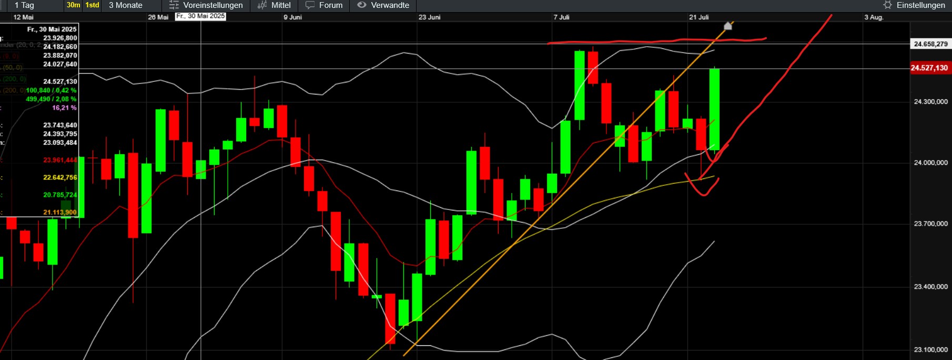
Task: Select the 1 Tag candle interval
Action: (x=24, y=5)
